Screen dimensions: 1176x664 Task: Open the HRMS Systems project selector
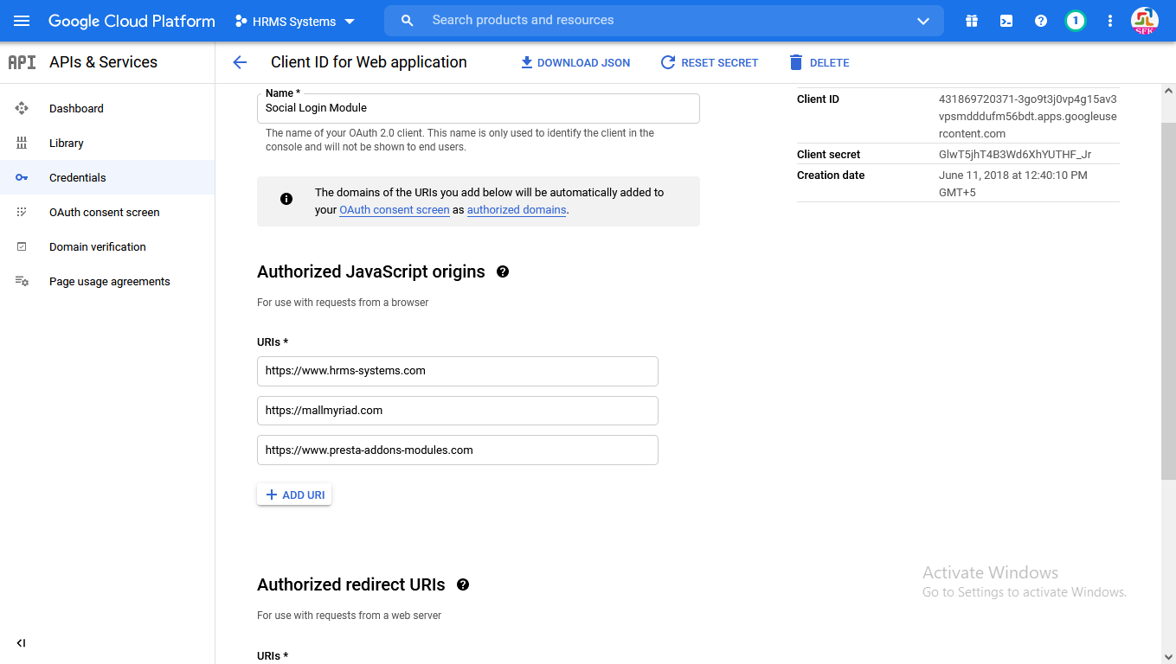coord(295,22)
